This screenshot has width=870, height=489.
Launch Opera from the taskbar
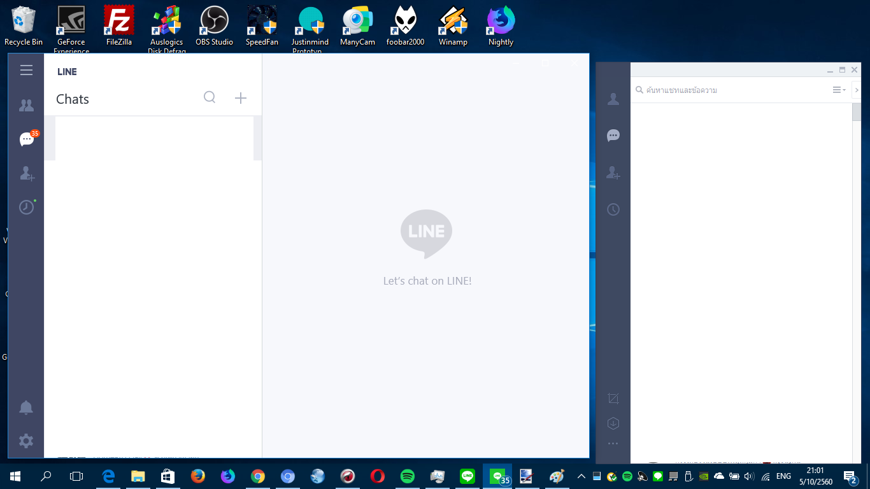tap(377, 476)
